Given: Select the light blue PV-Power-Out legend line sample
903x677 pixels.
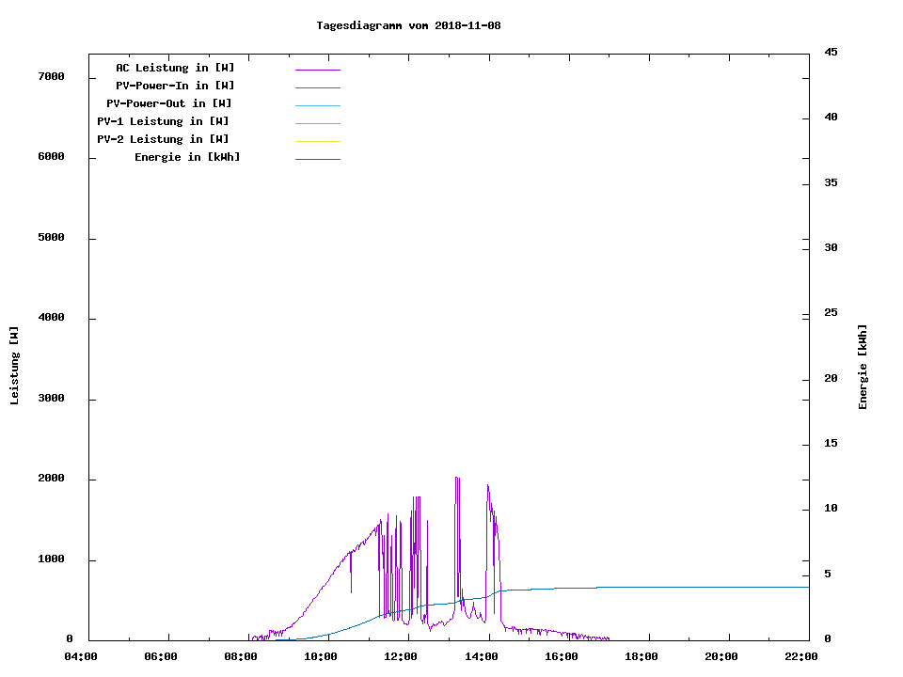Looking at the screenshot, I should [x=317, y=105].
